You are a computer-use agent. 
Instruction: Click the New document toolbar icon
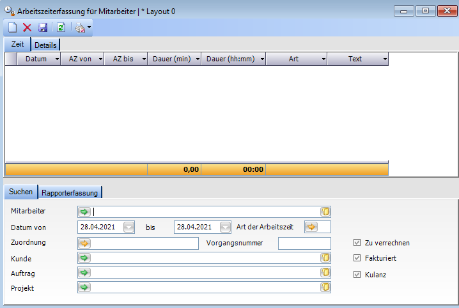click(x=12, y=27)
